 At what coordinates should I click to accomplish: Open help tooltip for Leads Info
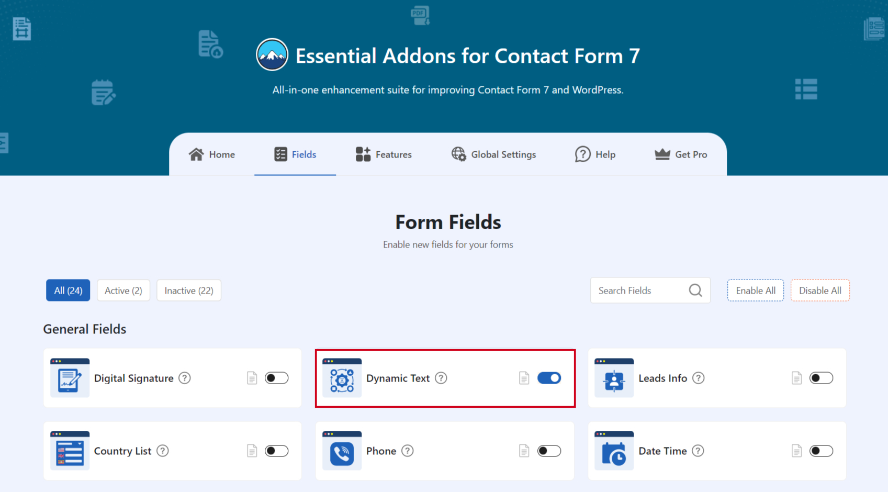[699, 378]
